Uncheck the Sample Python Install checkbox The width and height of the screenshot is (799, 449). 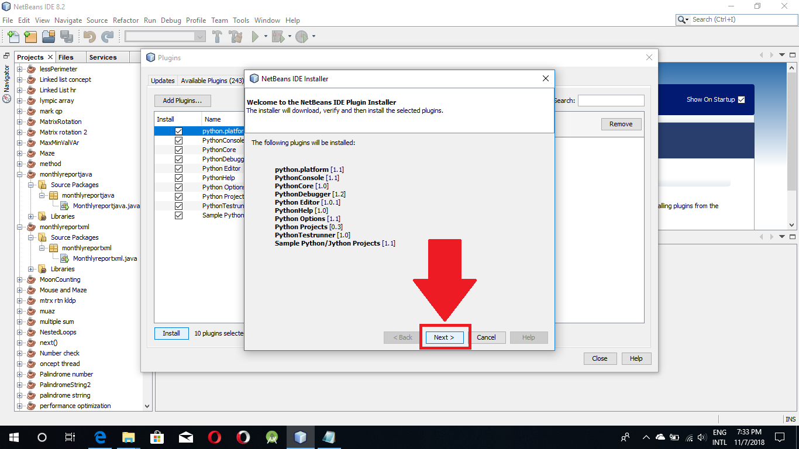point(178,216)
